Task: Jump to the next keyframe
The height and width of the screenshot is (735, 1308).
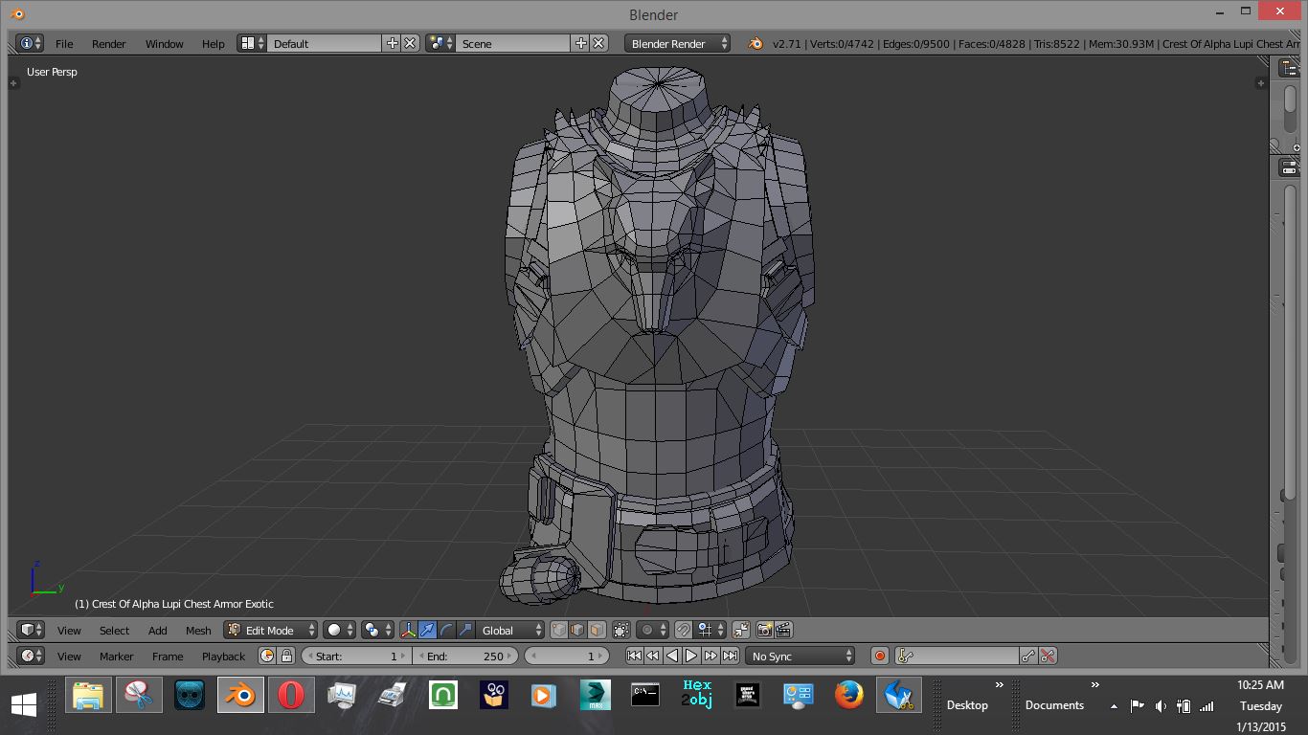Action: [x=710, y=656]
